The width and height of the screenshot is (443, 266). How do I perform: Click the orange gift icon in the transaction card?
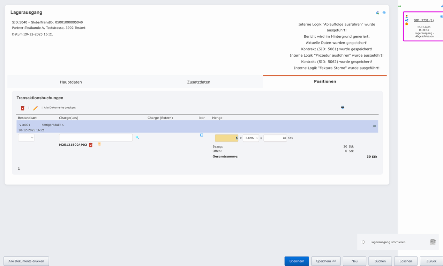[x=407, y=24]
